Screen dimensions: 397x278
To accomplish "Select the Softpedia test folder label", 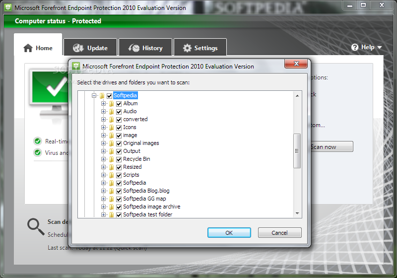I will [x=147, y=214].
